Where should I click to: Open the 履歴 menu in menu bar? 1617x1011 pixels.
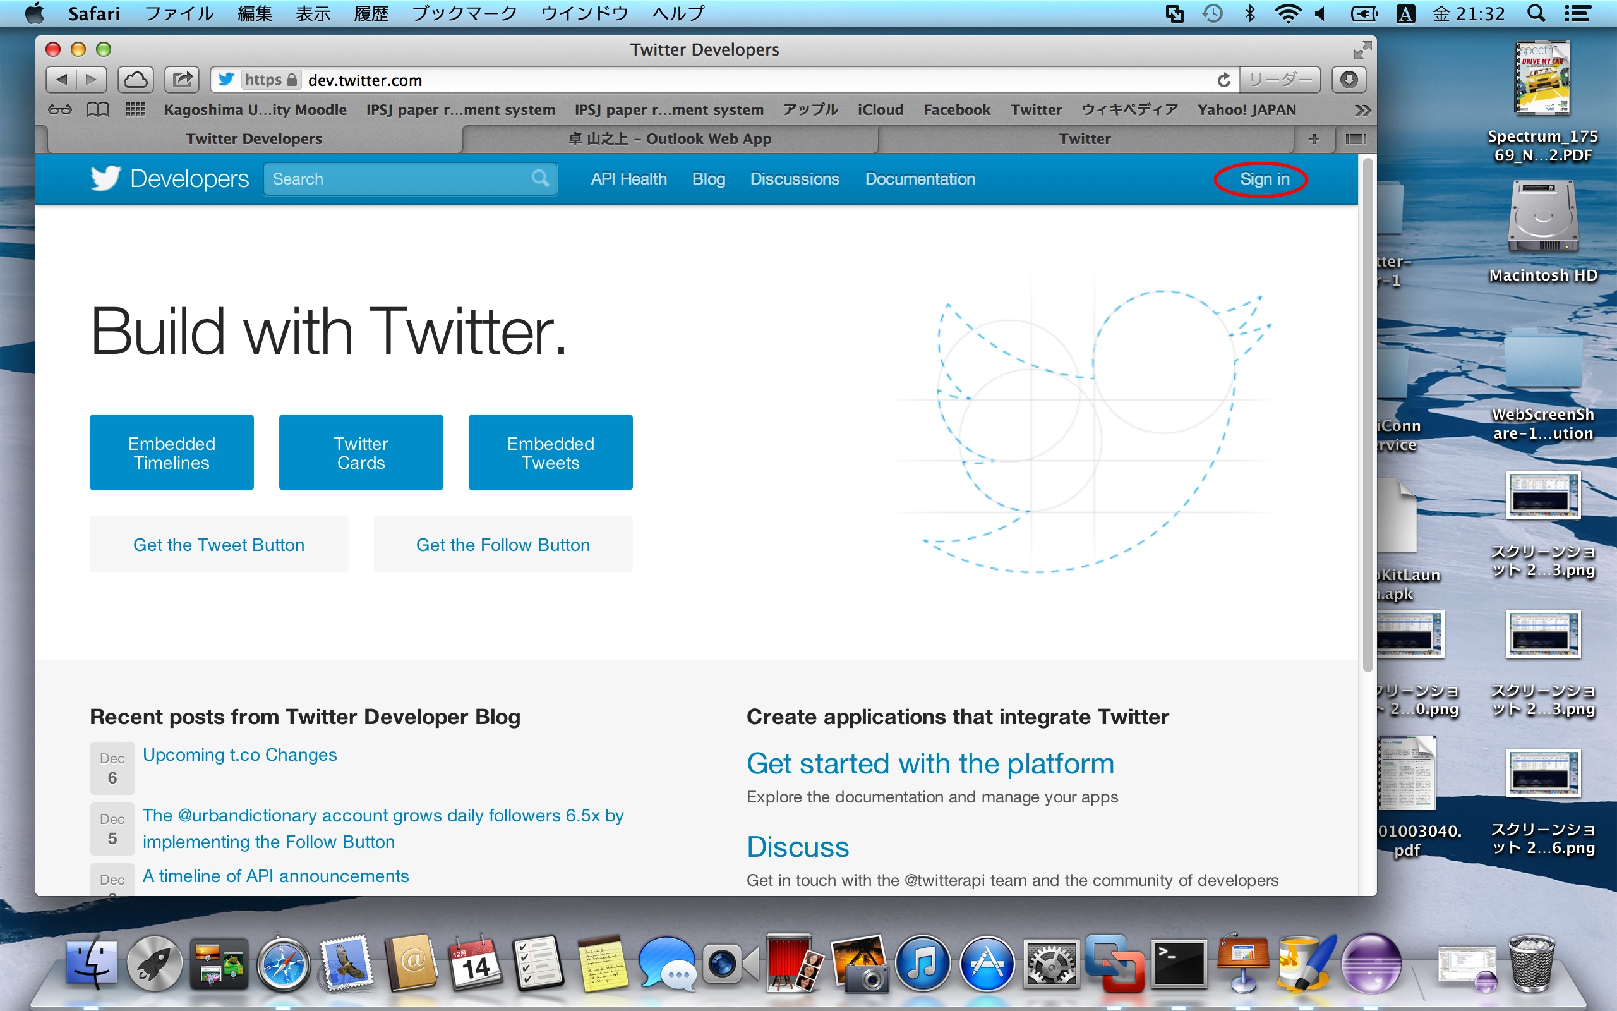pos(371,13)
